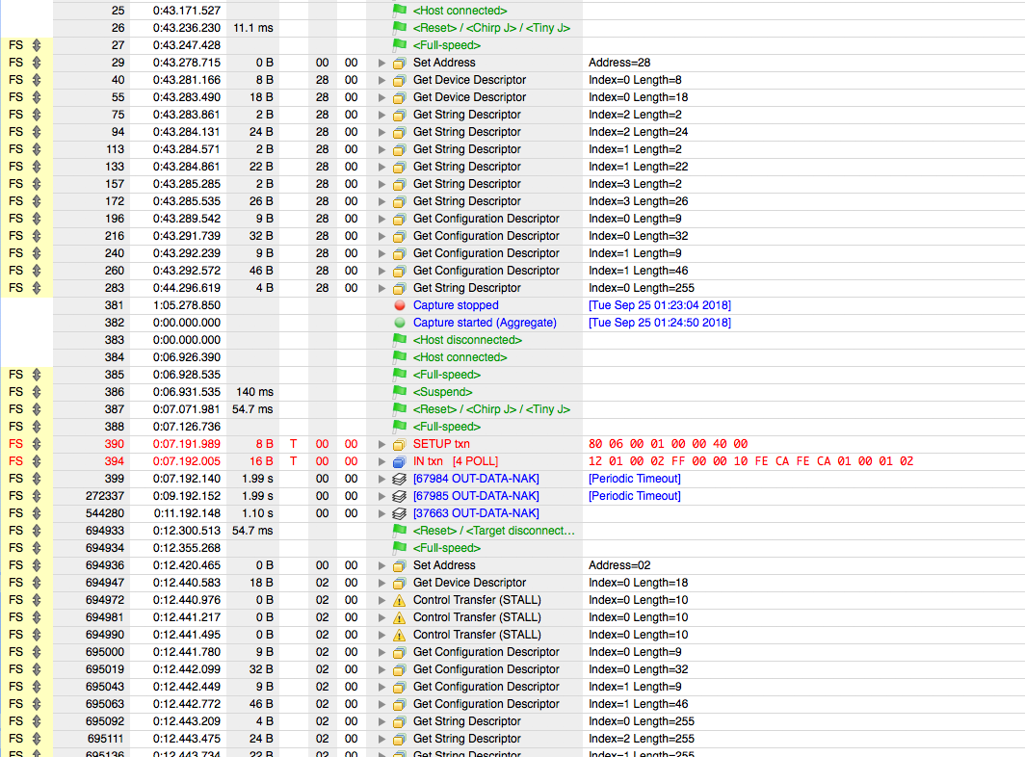Select the Get Device Descriptor row with Length=8
The width and height of the screenshot is (1025, 757).
[469, 80]
